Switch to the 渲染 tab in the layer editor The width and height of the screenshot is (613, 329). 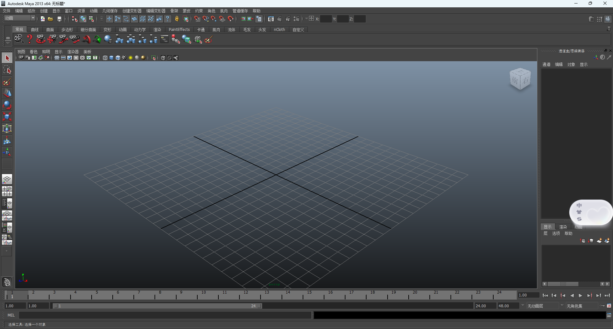(563, 227)
